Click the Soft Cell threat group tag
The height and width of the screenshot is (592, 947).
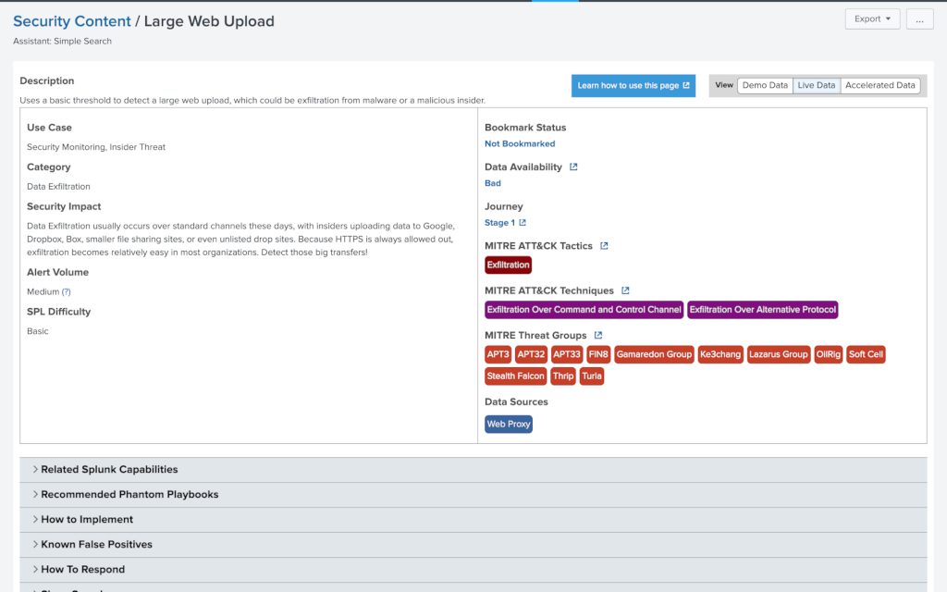(x=866, y=354)
